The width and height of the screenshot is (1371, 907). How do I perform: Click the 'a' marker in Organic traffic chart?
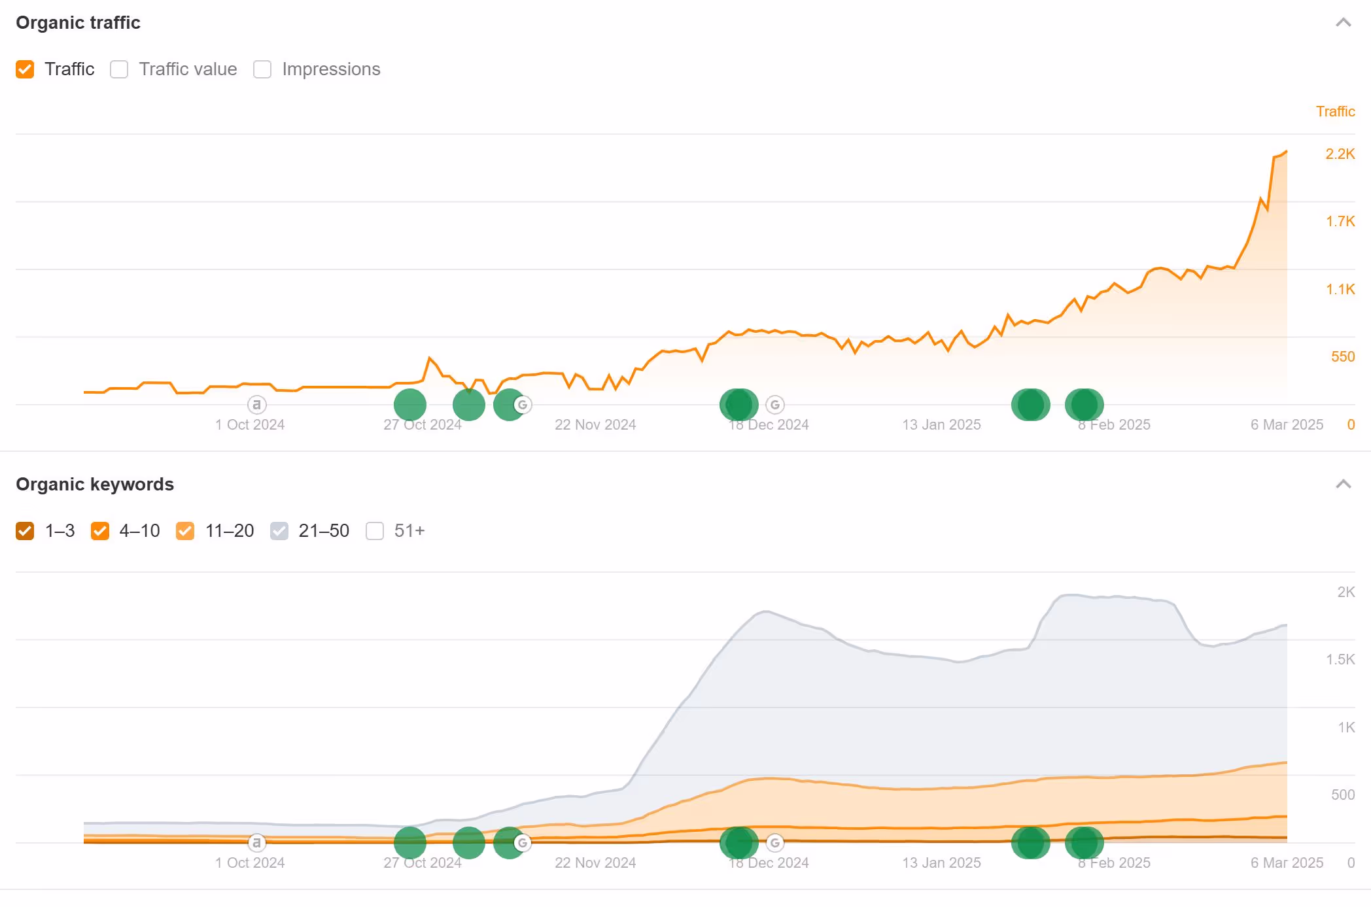[x=256, y=405]
